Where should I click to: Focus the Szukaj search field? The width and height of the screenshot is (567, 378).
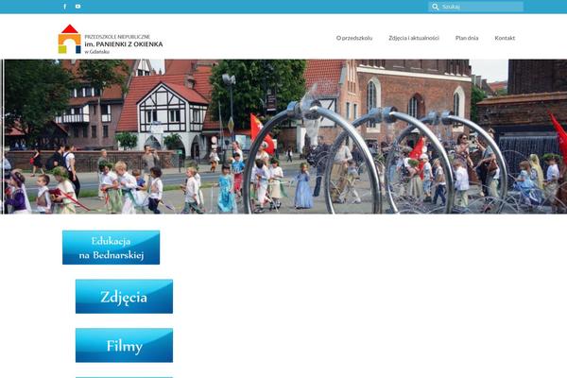tap(476, 7)
